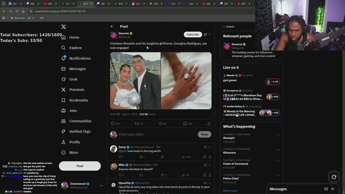Open Dexerto's profile avatar on the post
This screenshot has height=194, width=345.
tap(113, 35)
